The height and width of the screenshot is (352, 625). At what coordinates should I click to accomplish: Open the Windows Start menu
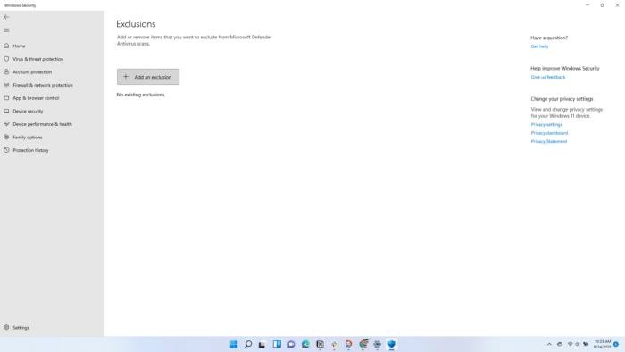(234, 345)
